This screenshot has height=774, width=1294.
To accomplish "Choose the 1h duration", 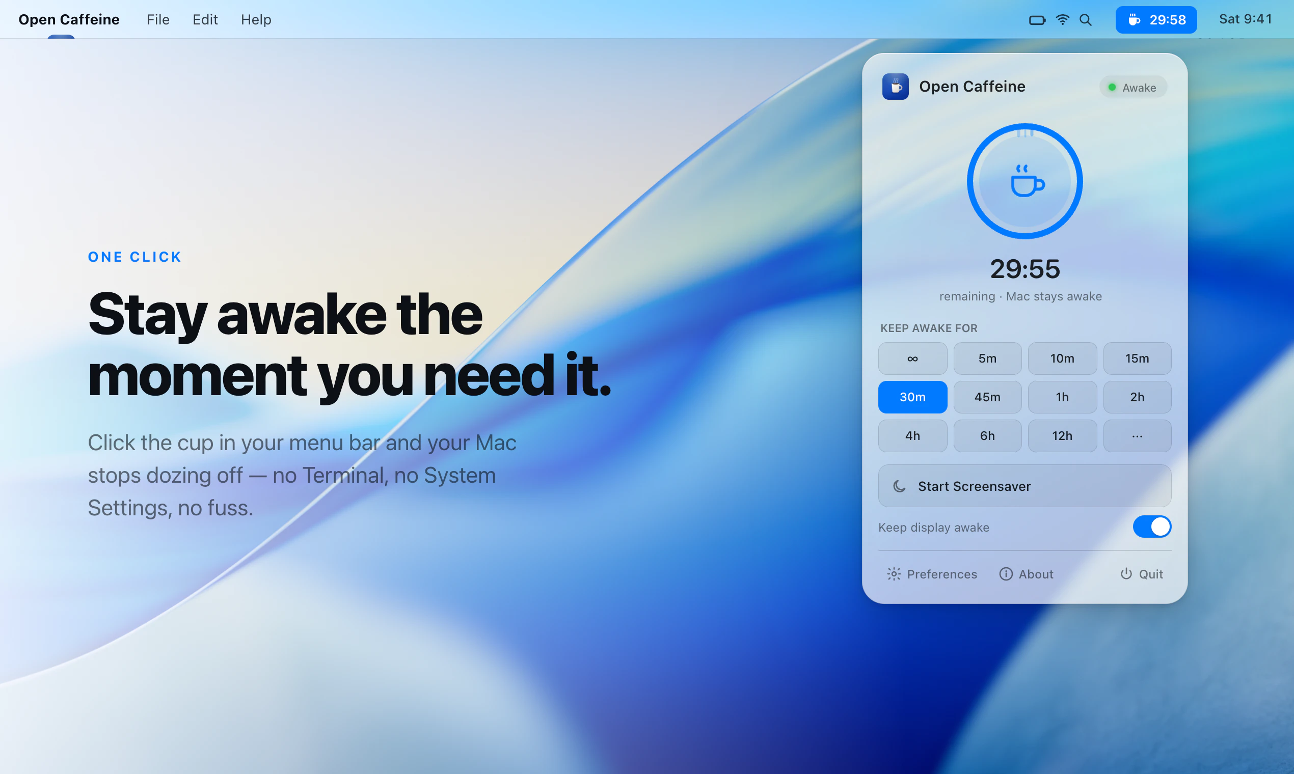I will click(x=1062, y=397).
